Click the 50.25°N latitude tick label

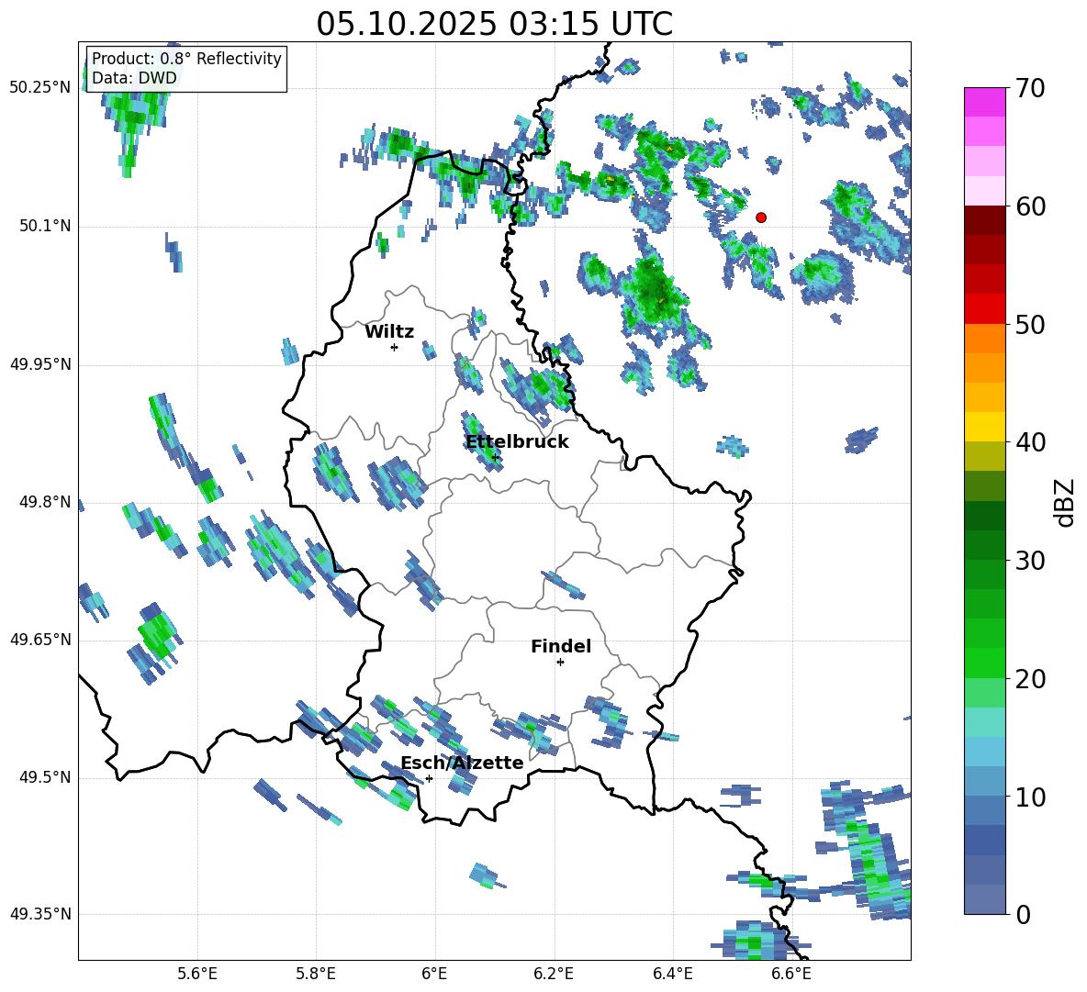[x=40, y=88]
